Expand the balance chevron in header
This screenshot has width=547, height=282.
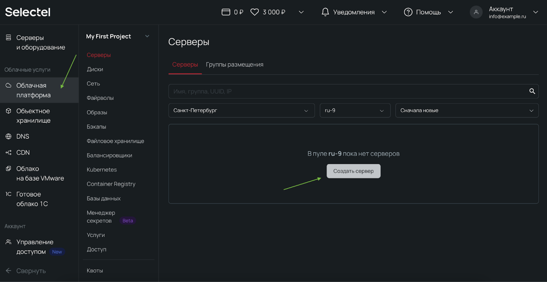coord(301,12)
